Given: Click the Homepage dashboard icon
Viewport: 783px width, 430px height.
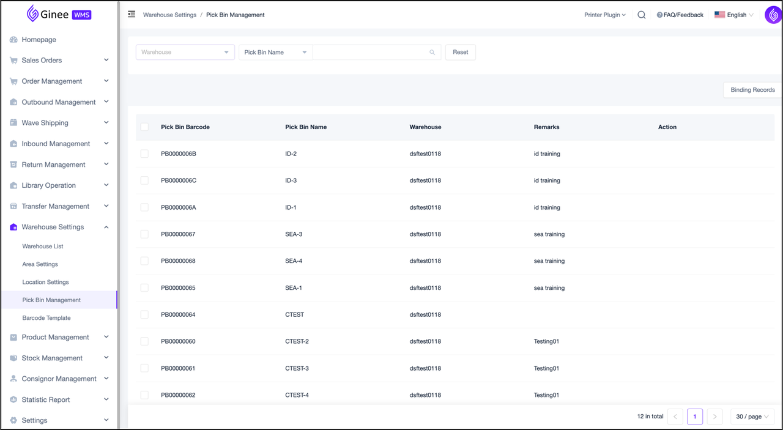Looking at the screenshot, I should pos(13,40).
